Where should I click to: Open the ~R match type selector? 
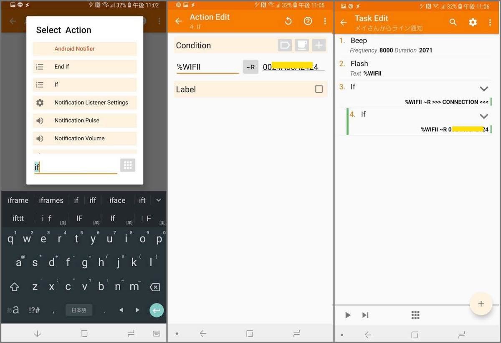(250, 66)
